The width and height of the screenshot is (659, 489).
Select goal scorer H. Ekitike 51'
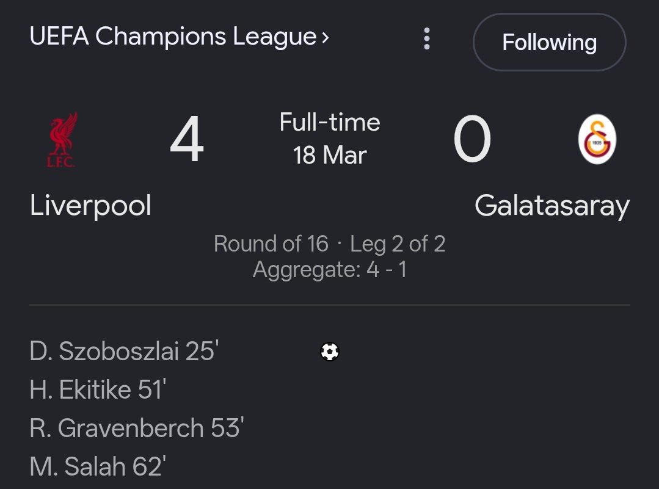[x=98, y=390]
